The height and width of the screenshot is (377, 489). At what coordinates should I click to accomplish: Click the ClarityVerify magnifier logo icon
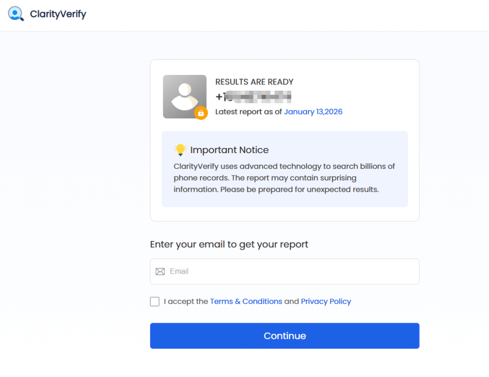point(16,14)
